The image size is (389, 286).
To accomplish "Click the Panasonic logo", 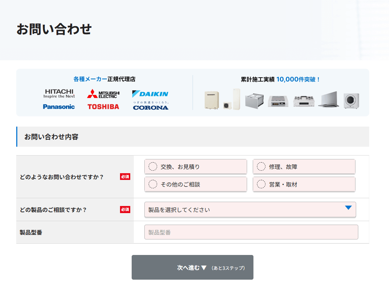I will pos(59,107).
